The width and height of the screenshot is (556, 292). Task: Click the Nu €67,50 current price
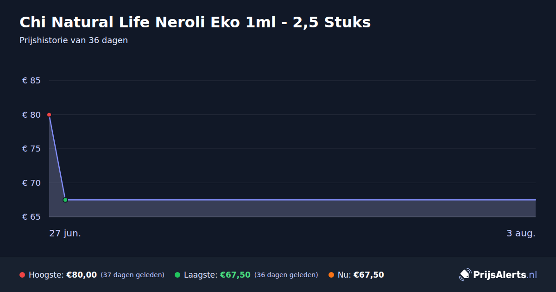coord(369,275)
